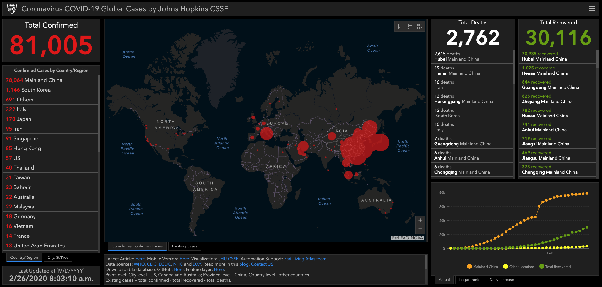Open the basemap gallery grid icon
Viewport: 602px width, 287px height.
click(420, 26)
